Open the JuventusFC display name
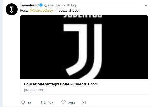Image resolution: width=151 pixels, height=107 pixels. (x=29, y=5)
